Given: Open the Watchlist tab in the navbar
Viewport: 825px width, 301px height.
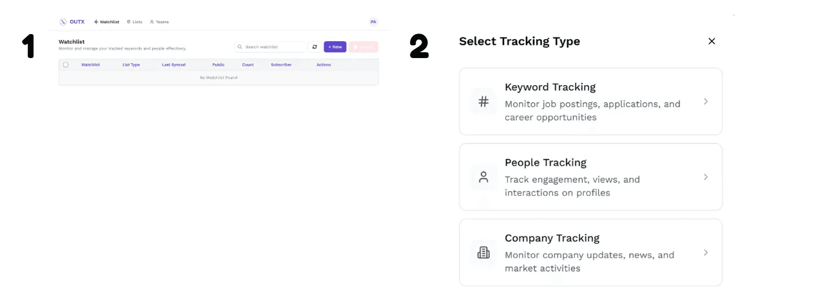Looking at the screenshot, I should [x=106, y=22].
